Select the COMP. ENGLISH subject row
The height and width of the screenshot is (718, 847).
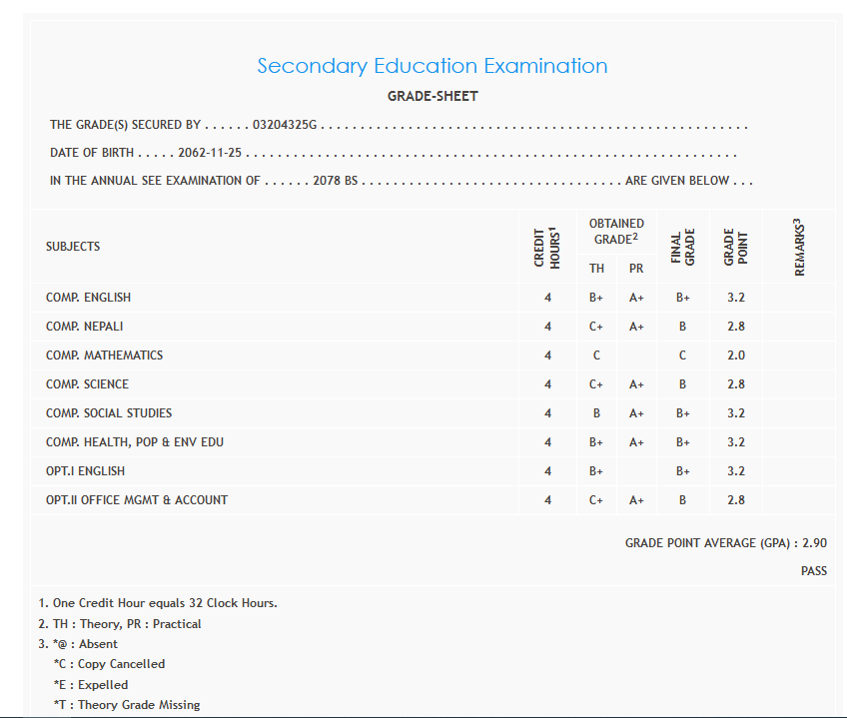[x=88, y=298]
